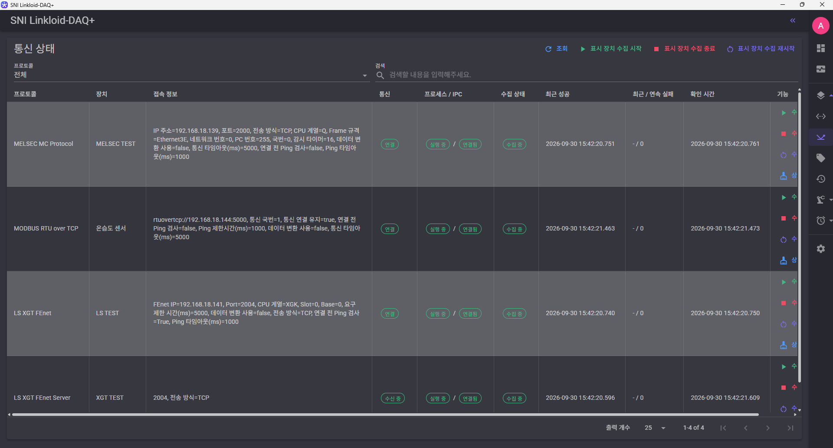Open the alarm clock icon in sidebar

tap(820, 221)
